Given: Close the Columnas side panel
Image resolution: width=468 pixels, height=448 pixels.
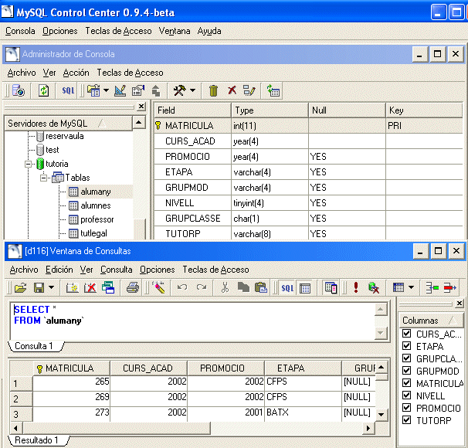Looking at the screenshot, I should click(x=460, y=304).
